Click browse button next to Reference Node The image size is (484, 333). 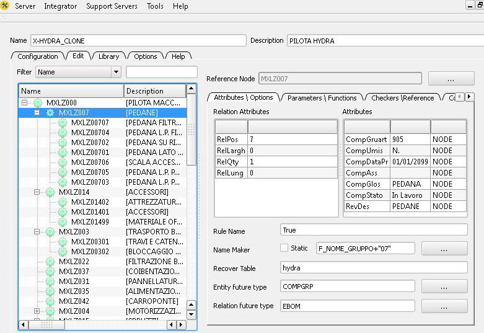pyautogui.click(x=451, y=79)
